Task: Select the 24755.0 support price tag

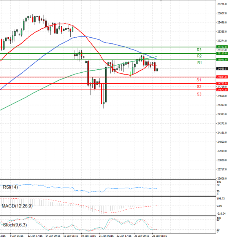Action: pos(222,83)
